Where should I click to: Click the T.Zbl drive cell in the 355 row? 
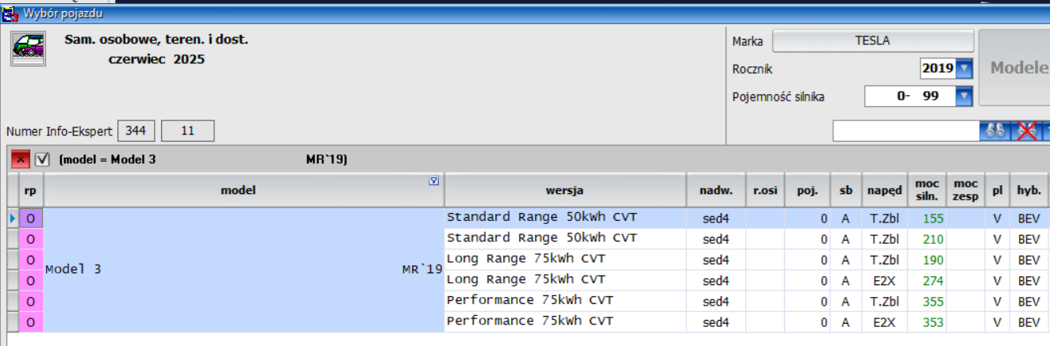coord(884,302)
